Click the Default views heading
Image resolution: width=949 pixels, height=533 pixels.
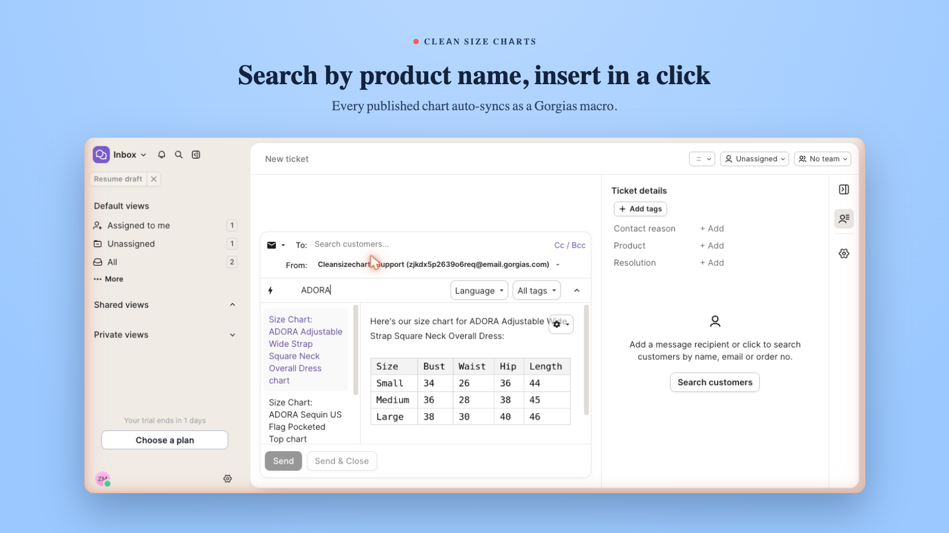(x=122, y=206)
